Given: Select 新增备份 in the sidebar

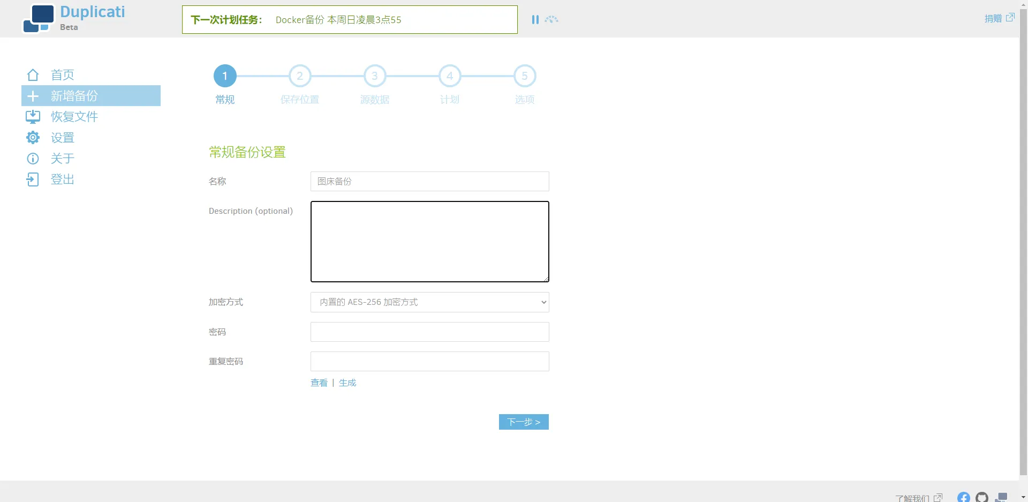Looking at the screenshot, I should [91, 96].
